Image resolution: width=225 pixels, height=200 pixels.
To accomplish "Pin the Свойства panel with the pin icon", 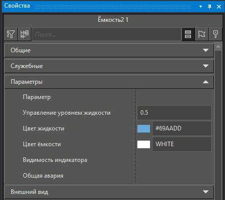I will 209,7.
